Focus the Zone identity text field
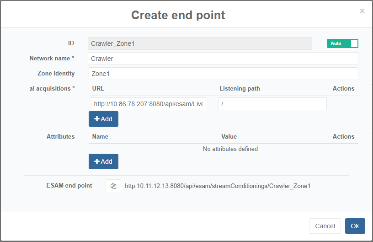Screen dimensions: 373x242 click(x=223, y=74)
